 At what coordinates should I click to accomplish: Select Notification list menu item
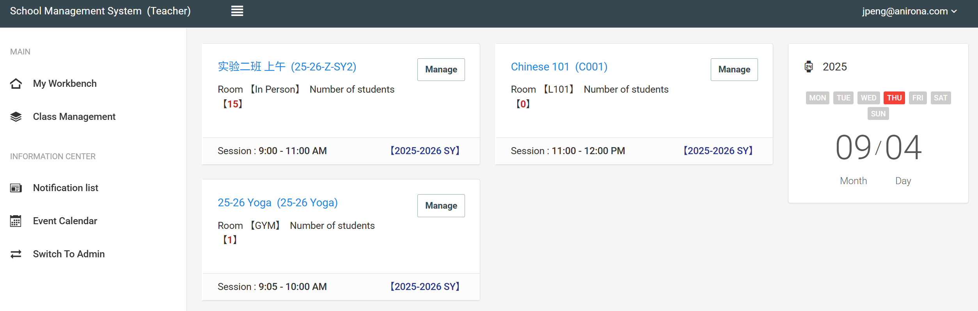[66, 188]
